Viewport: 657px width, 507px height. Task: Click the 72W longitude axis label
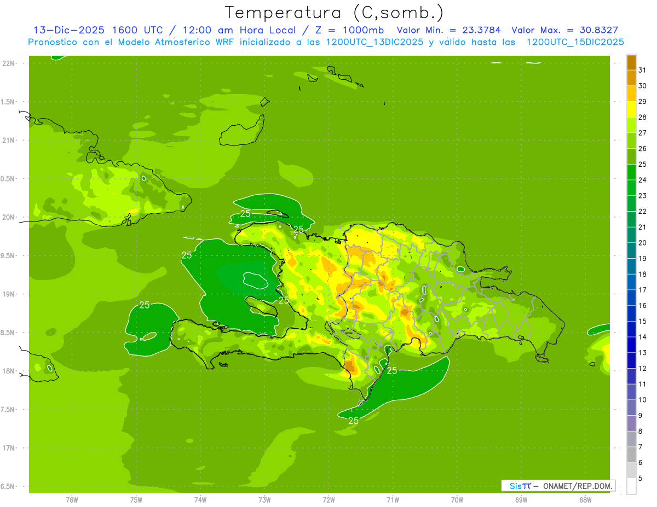pyautogui.click(x=328, y=499)
